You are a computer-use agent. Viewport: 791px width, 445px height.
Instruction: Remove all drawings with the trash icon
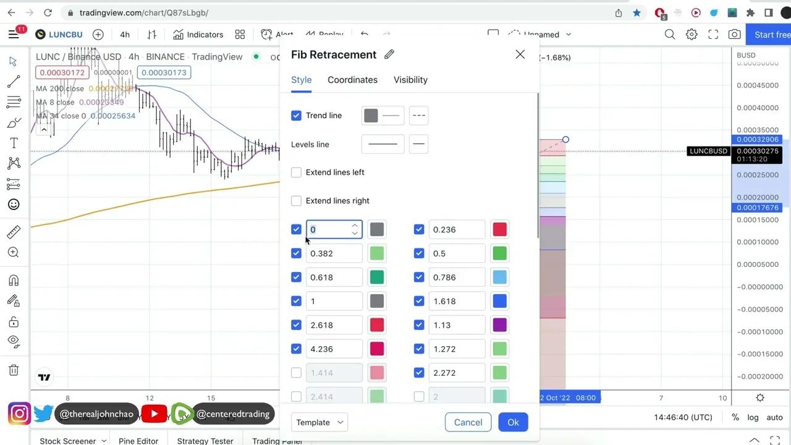pyautogui.click(x=14, y=370)
